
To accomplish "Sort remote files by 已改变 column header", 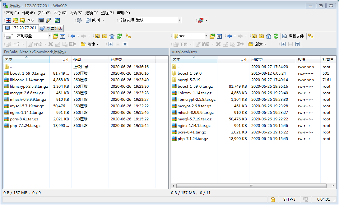I will point(272,59).
